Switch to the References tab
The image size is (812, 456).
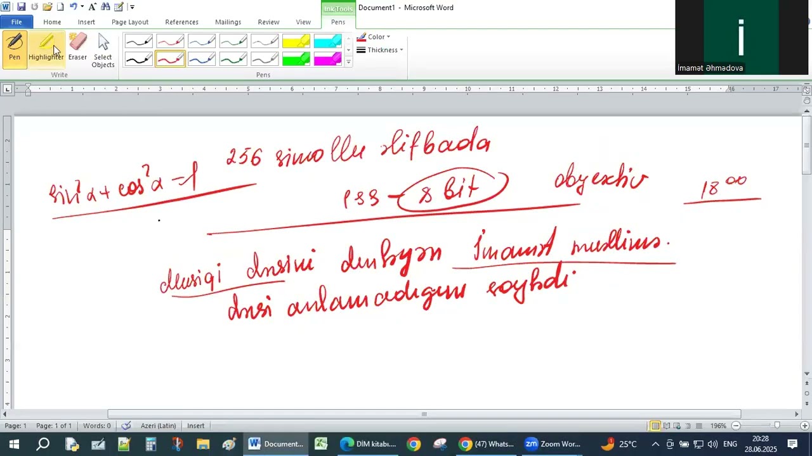click(181, 22)
